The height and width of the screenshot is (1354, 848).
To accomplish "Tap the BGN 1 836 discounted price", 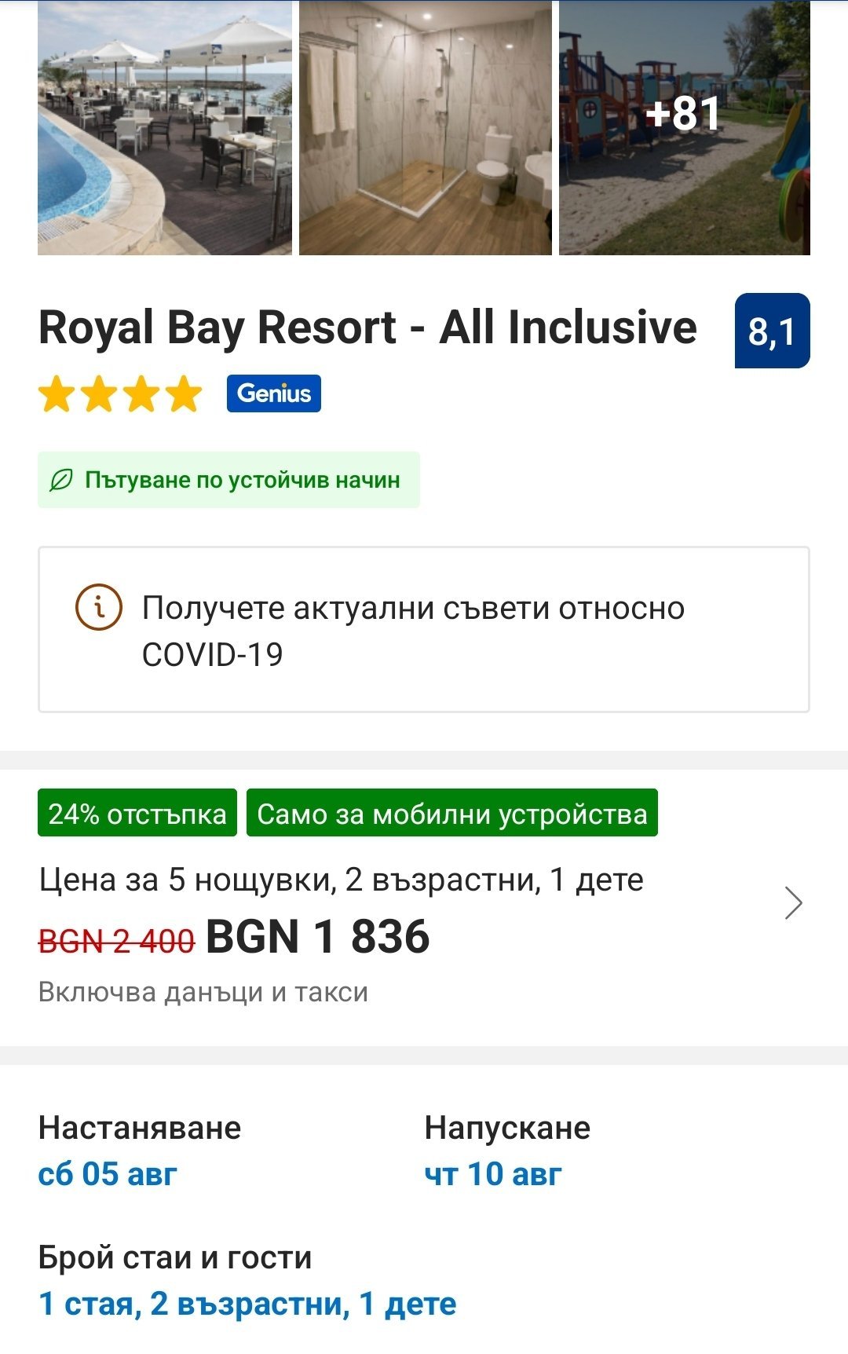I will coord(317,937).
